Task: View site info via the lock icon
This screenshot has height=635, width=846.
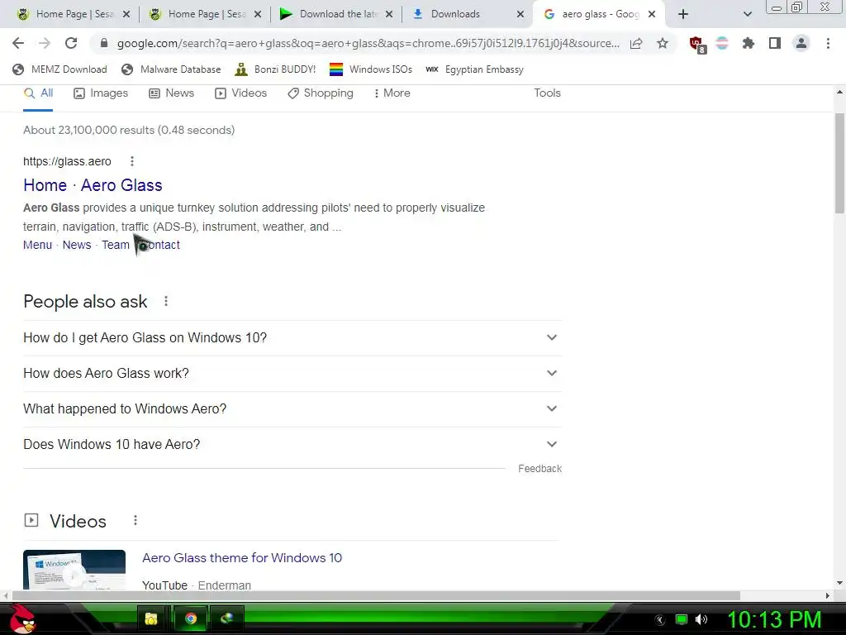Action: [104, 43]
